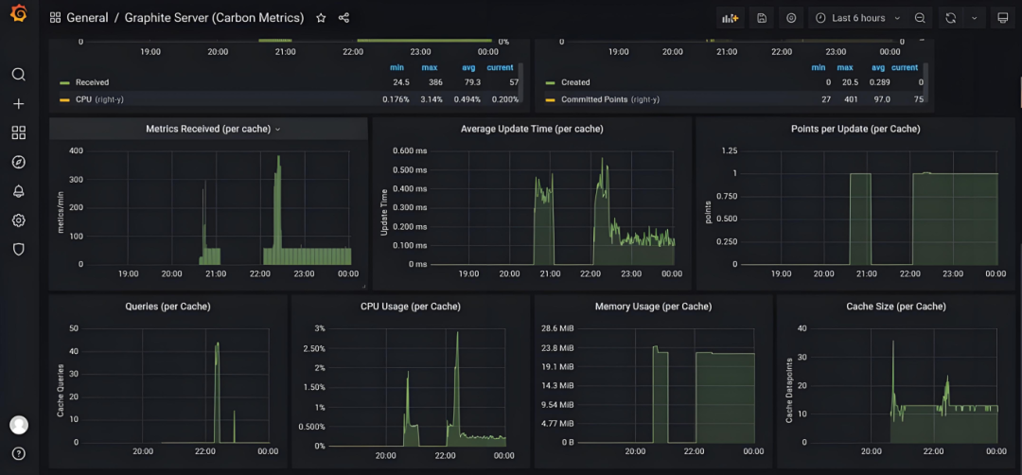Click the CPU avg value 0.494%
The height and width of the screenshot is (475, 1022).
(x=468, y=99)
